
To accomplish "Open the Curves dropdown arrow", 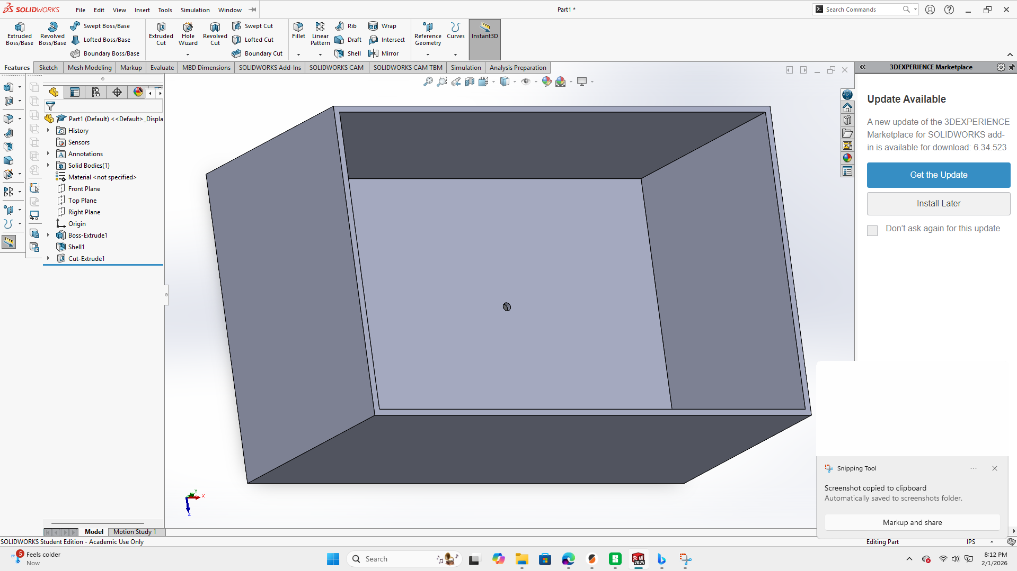I will coord(456,54).
